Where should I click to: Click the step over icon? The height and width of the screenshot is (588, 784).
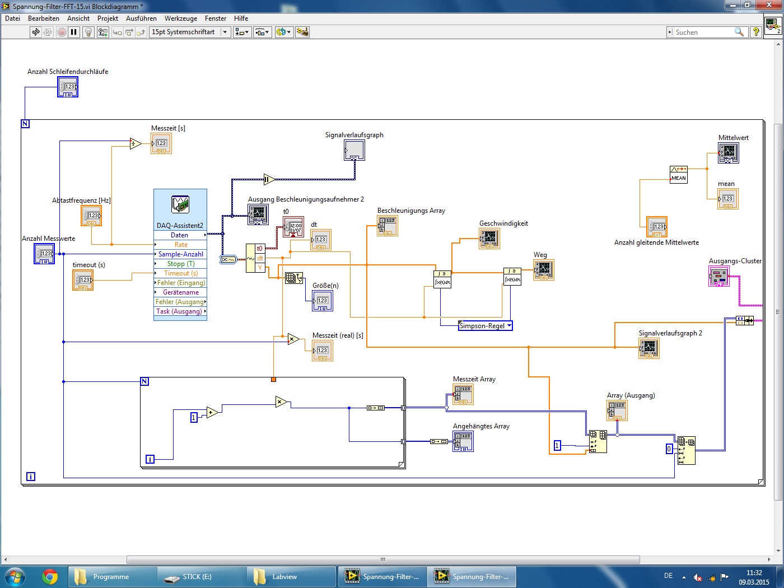point(129,32)
